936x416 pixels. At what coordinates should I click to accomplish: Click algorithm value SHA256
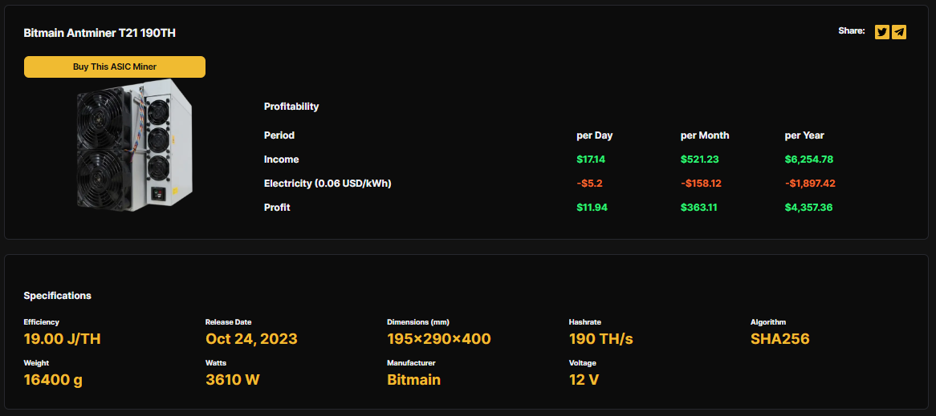(x=780, y=339)
